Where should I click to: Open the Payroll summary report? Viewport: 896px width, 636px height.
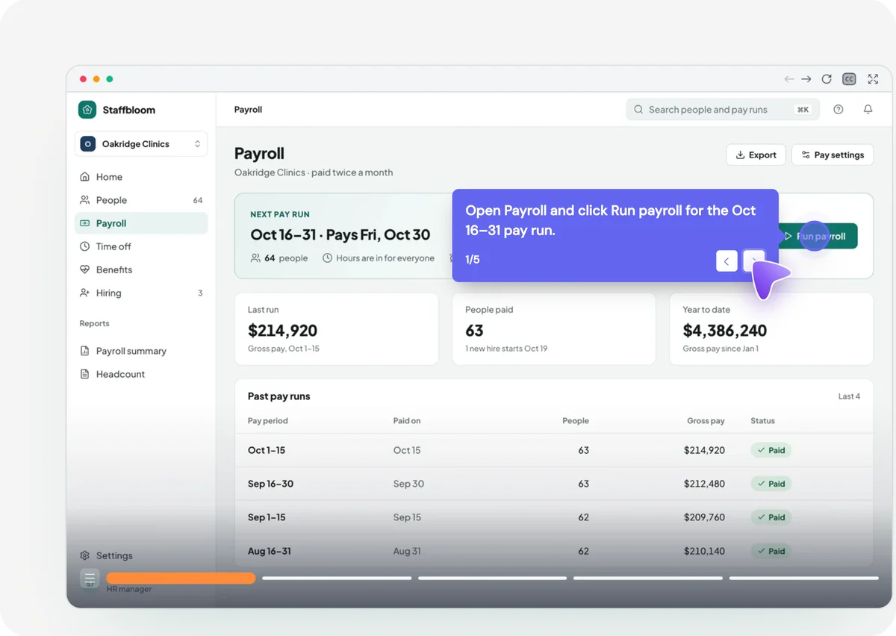141,351
